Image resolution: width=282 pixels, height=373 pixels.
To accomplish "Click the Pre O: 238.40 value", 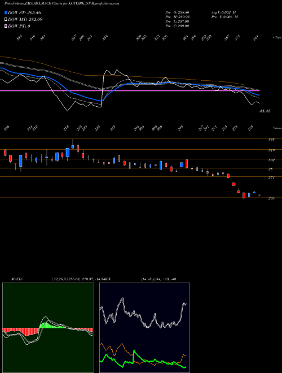I will tap(177, 12).
